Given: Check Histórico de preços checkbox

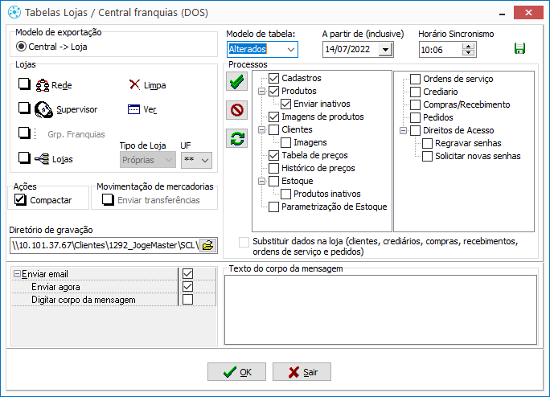Looking at the screenshot, I should click(x=274, y=168).
